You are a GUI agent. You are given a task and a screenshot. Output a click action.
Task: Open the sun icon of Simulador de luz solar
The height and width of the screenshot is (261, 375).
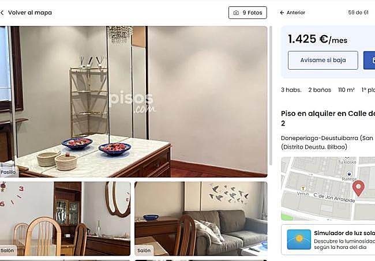pos(299,240)
